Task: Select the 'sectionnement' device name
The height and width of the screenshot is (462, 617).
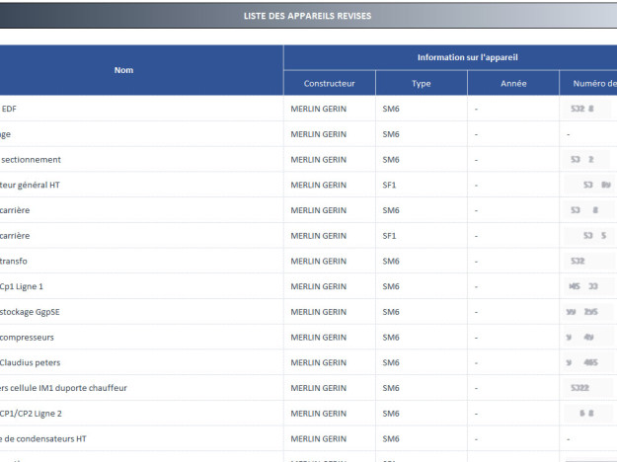Action: click(32, 159)
